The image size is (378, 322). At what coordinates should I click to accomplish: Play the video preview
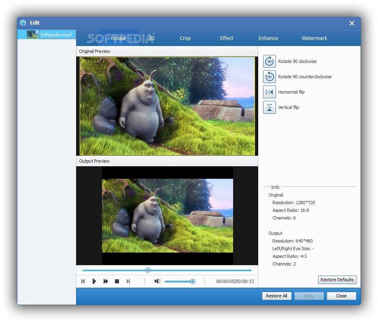[94, 281]
